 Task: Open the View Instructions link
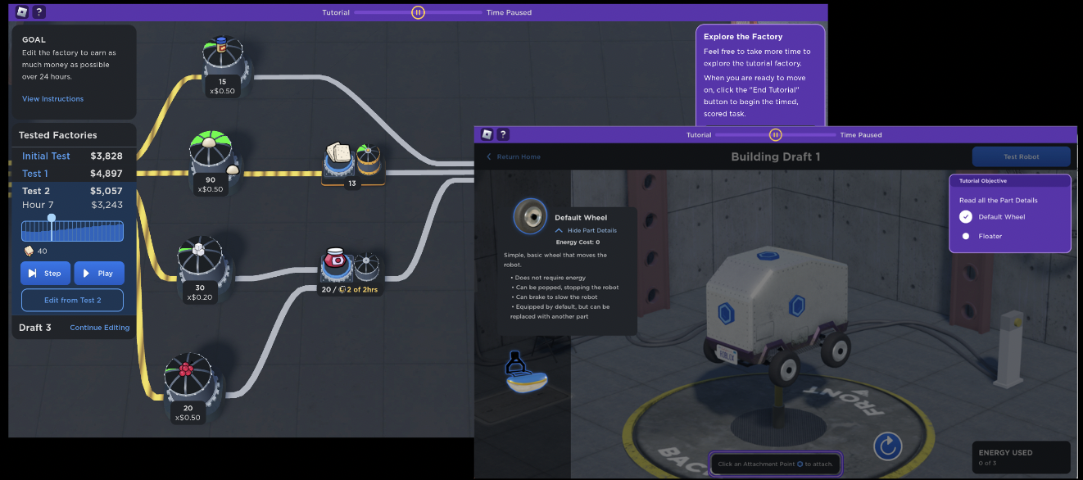click(52, 99)
